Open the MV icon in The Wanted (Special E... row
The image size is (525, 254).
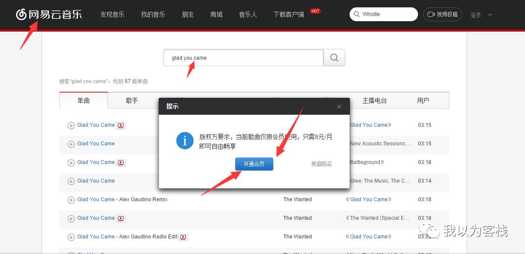[x=121, y=219]
